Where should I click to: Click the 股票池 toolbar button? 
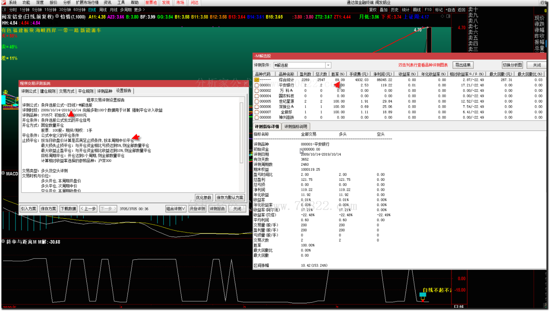[x=151, y=2]
